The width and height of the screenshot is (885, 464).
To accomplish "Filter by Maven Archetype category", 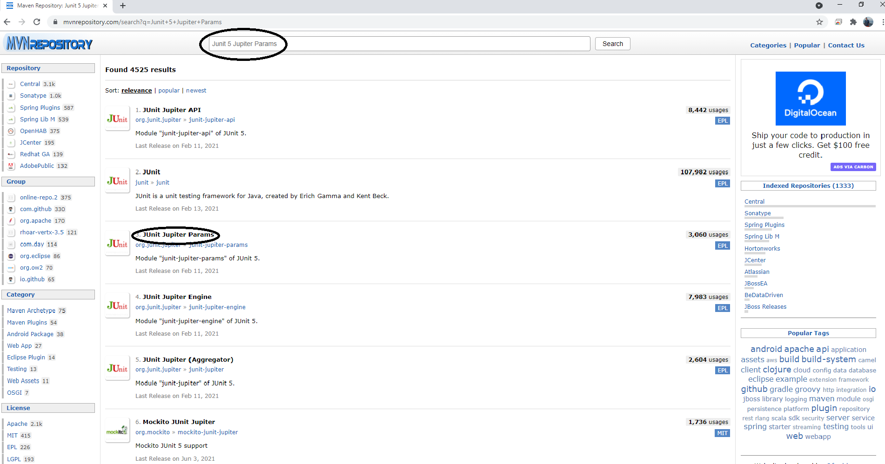I will pyautogui.click(x=31, y=311).
